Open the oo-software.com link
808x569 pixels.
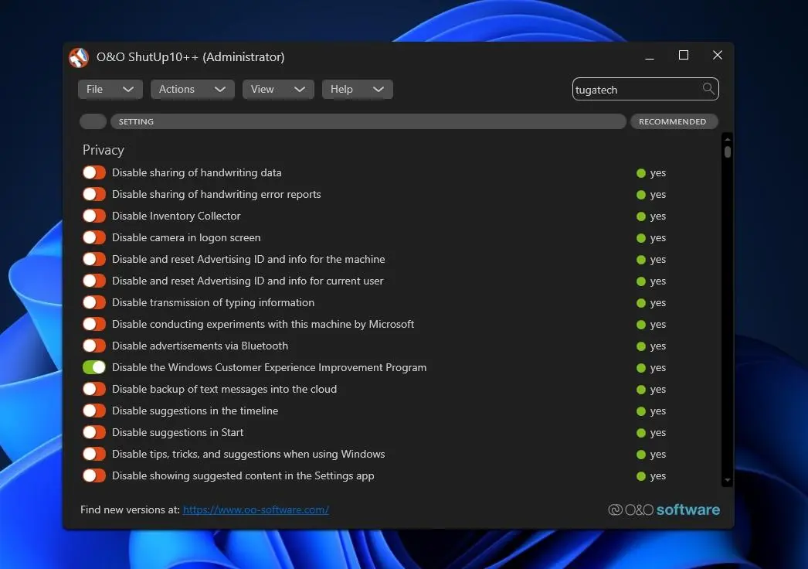point(256,509)
